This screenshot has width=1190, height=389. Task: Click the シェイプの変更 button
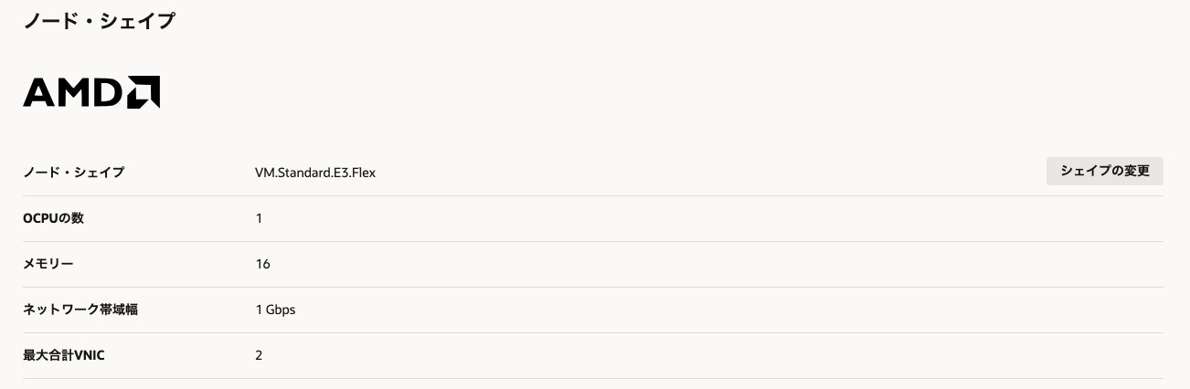(x=1104, y=171)
